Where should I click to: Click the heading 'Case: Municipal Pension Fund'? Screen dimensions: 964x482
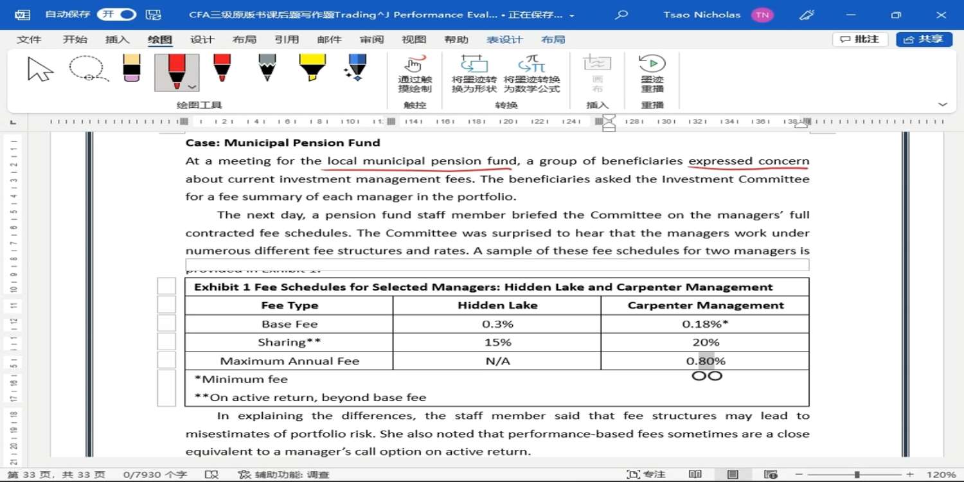click(283, 143)
